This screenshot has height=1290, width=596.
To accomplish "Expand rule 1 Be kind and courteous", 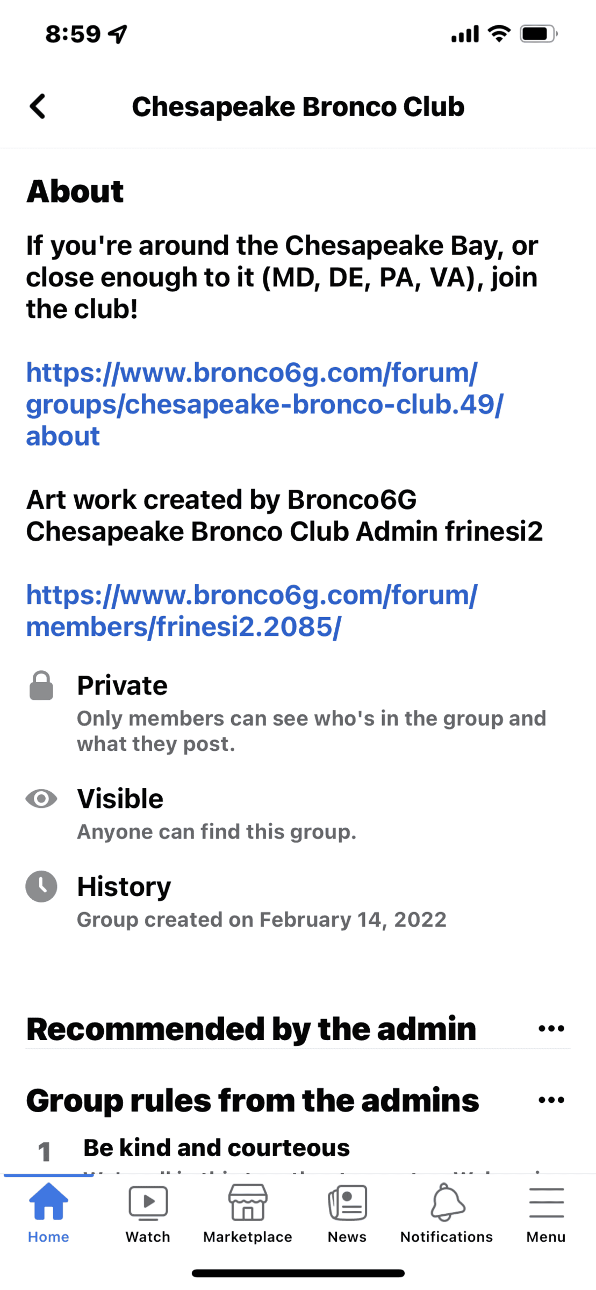I will pos(217,1147).
